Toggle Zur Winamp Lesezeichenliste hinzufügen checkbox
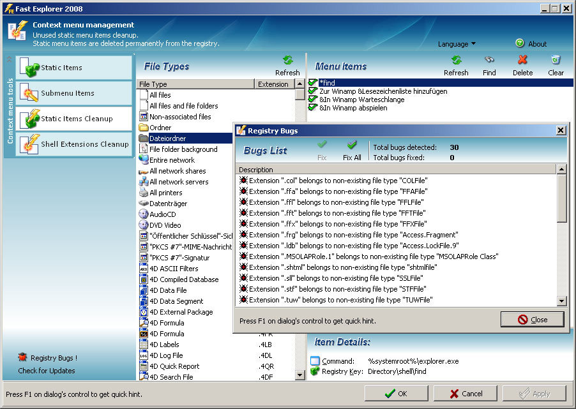 [313, 91]
